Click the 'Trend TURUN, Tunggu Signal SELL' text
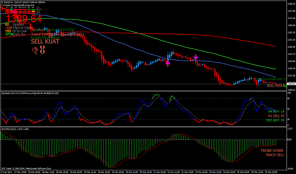The width and height of the screenshot is (296, 174). click(x=58, y=35)
